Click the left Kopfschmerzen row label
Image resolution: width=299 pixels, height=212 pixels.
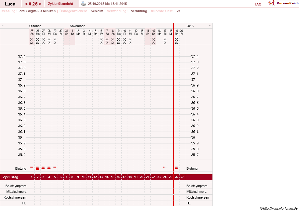(15, 197)
